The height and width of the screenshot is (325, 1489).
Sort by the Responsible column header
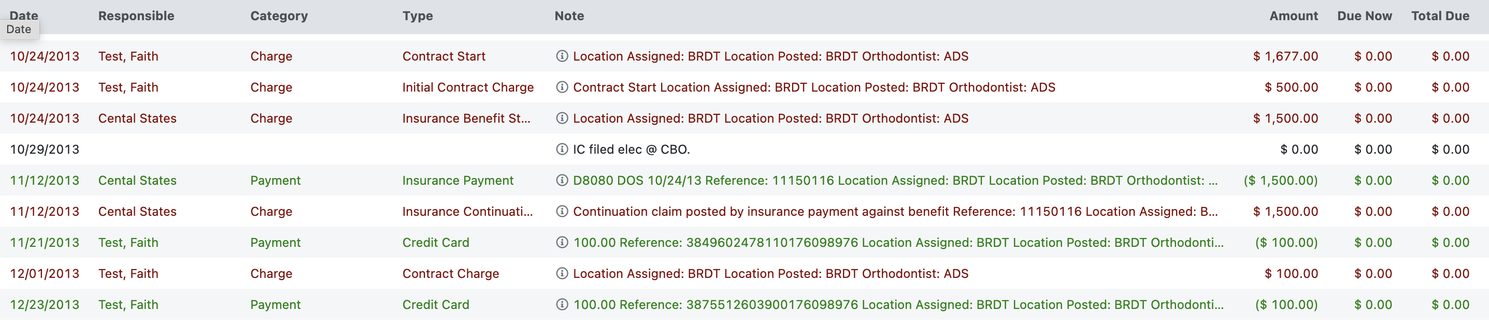(136, 16)
